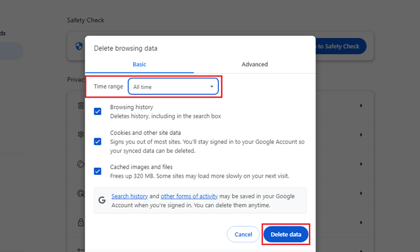Click the trash can icon behind dialog
The width and height of the screenshot is (420, 252).
[80, 105]
